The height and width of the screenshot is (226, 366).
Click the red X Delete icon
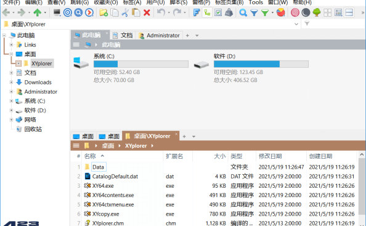click(147, 12)
